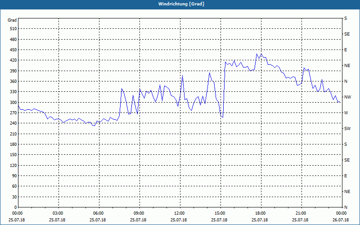Click the SW compass label
The image size is (360, 225).
(347, 129)
